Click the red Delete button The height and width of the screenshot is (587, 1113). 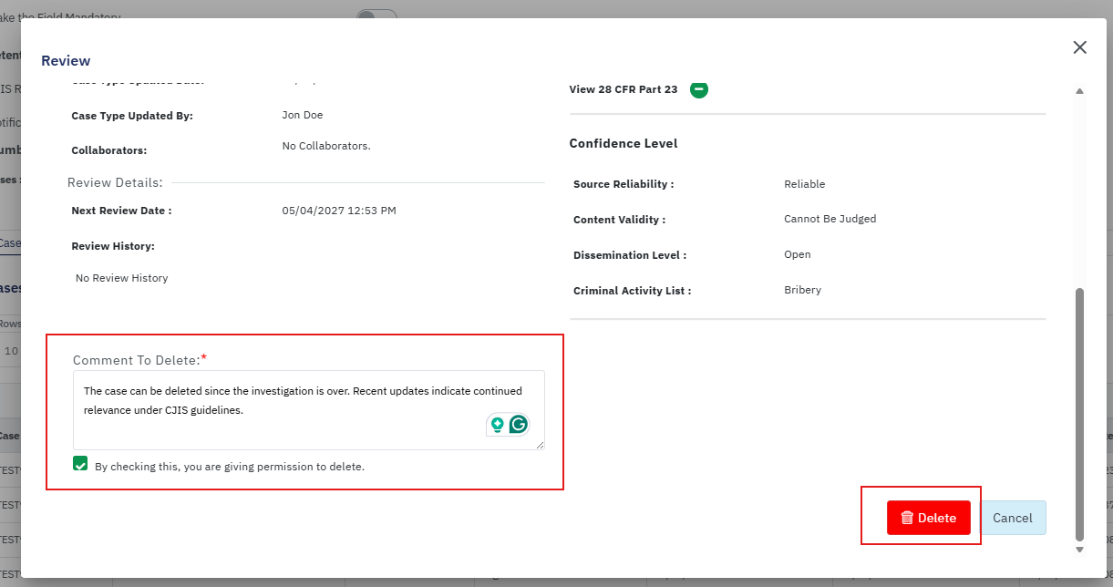click(928, 518)
